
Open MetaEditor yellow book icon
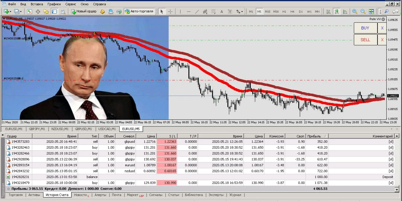click(102, 11)
